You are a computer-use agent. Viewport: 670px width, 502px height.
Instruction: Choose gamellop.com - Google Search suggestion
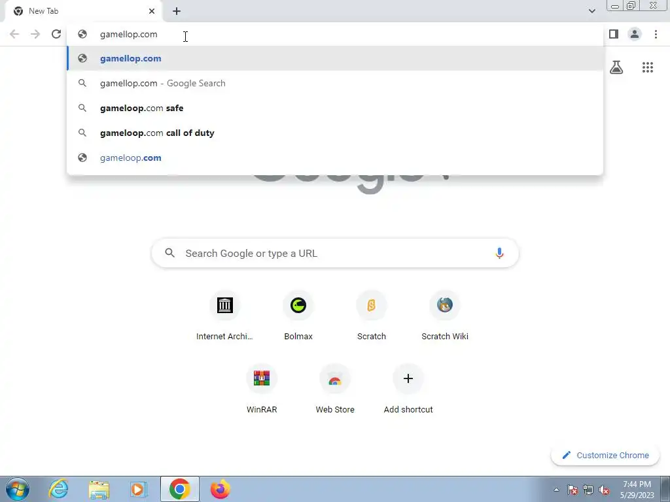[335, 83]
